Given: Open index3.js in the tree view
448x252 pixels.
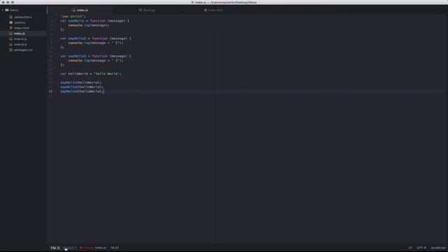Looking at the screenshot, I should (x=20, y=44).
